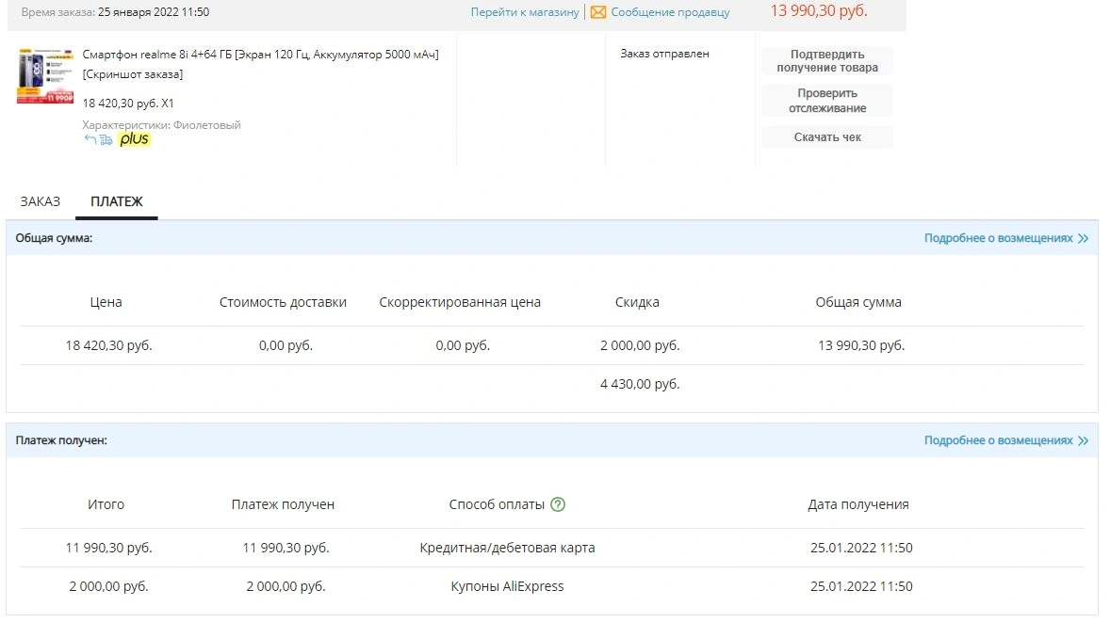This screenshot has height=622, width=1110.
Task: Click the Стоимость доставки column header
Action: click(x=284, y=302)
